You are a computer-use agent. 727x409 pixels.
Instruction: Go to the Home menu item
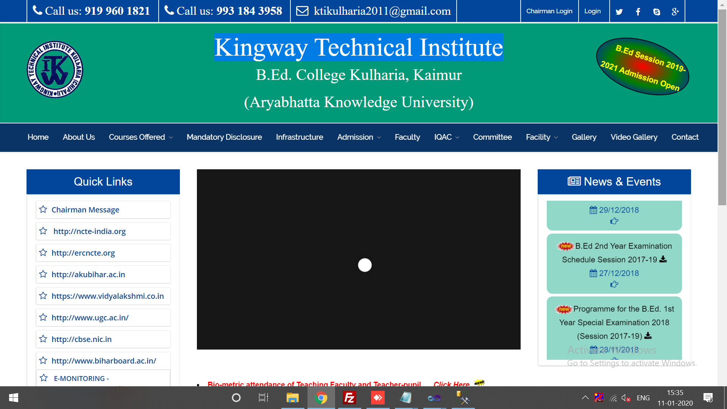[38, 137]
